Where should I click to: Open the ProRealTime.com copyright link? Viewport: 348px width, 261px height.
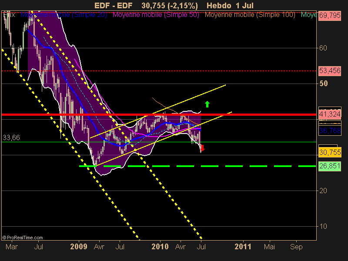click(x=23, y=238)
